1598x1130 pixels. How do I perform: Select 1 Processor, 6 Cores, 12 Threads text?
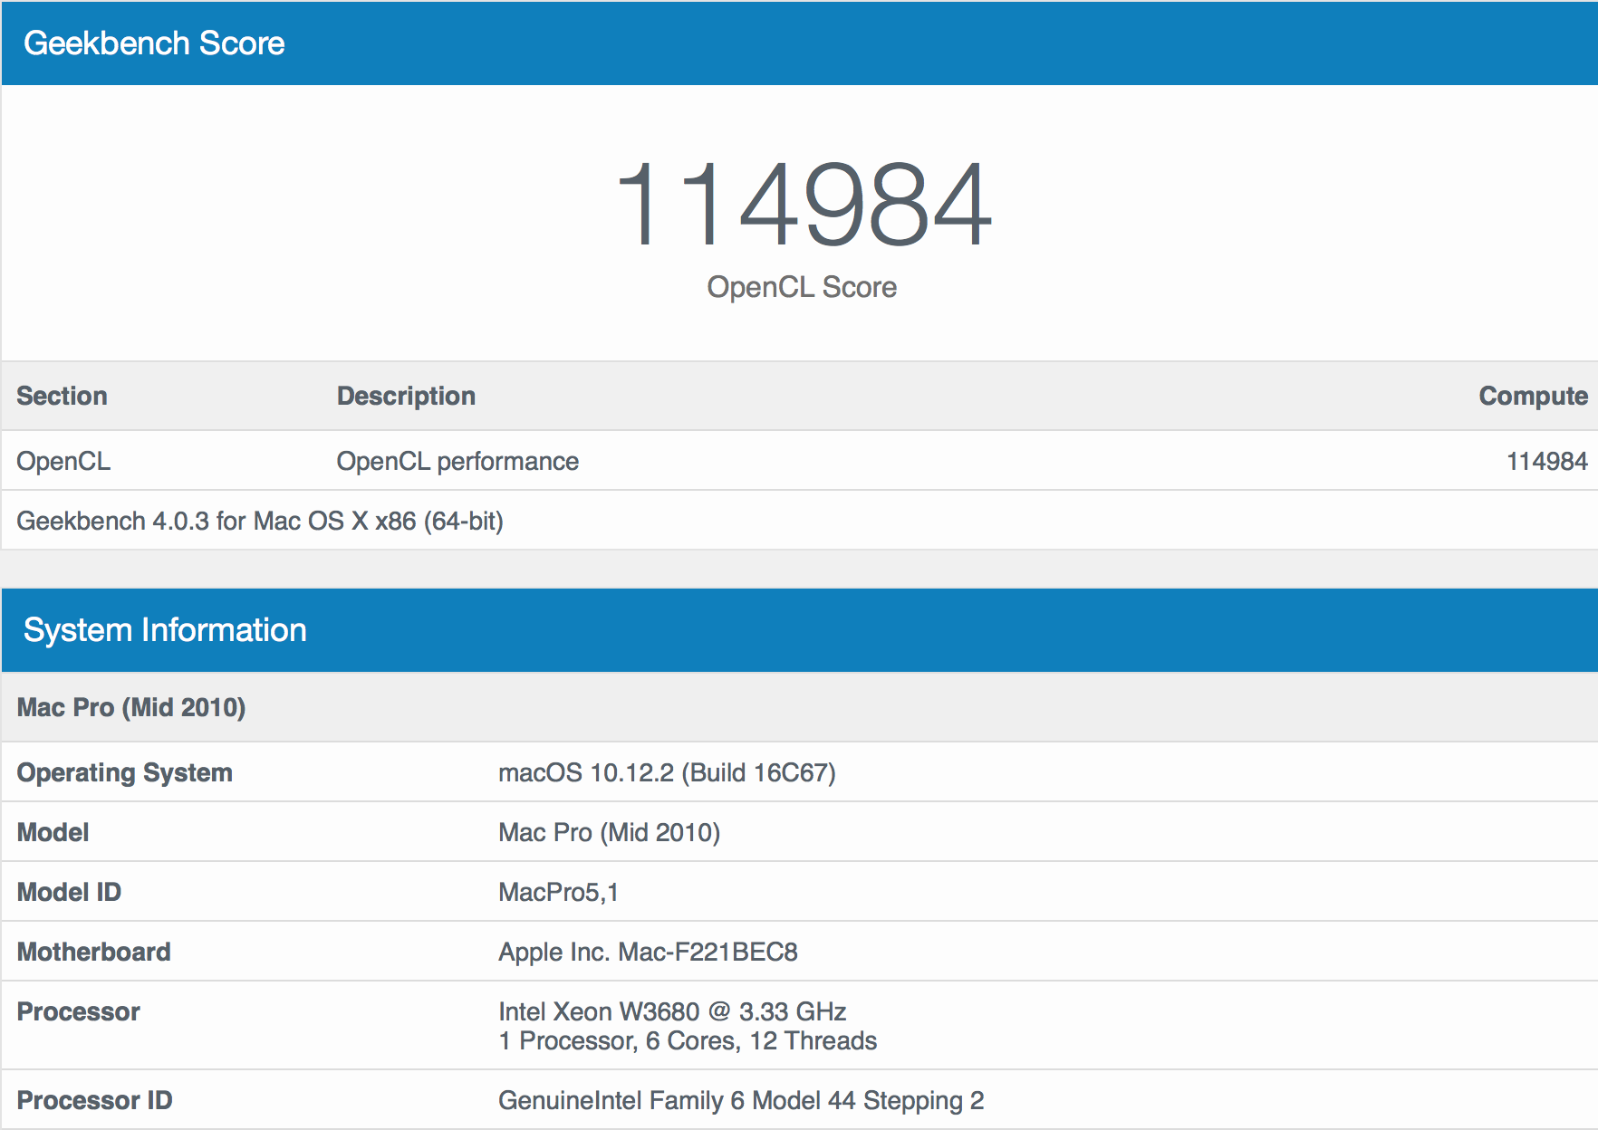[x=688, y=1041]
